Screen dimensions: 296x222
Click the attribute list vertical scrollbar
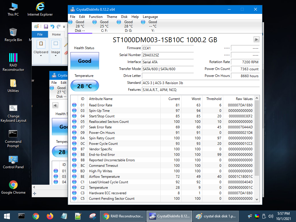tap(257, 139)
